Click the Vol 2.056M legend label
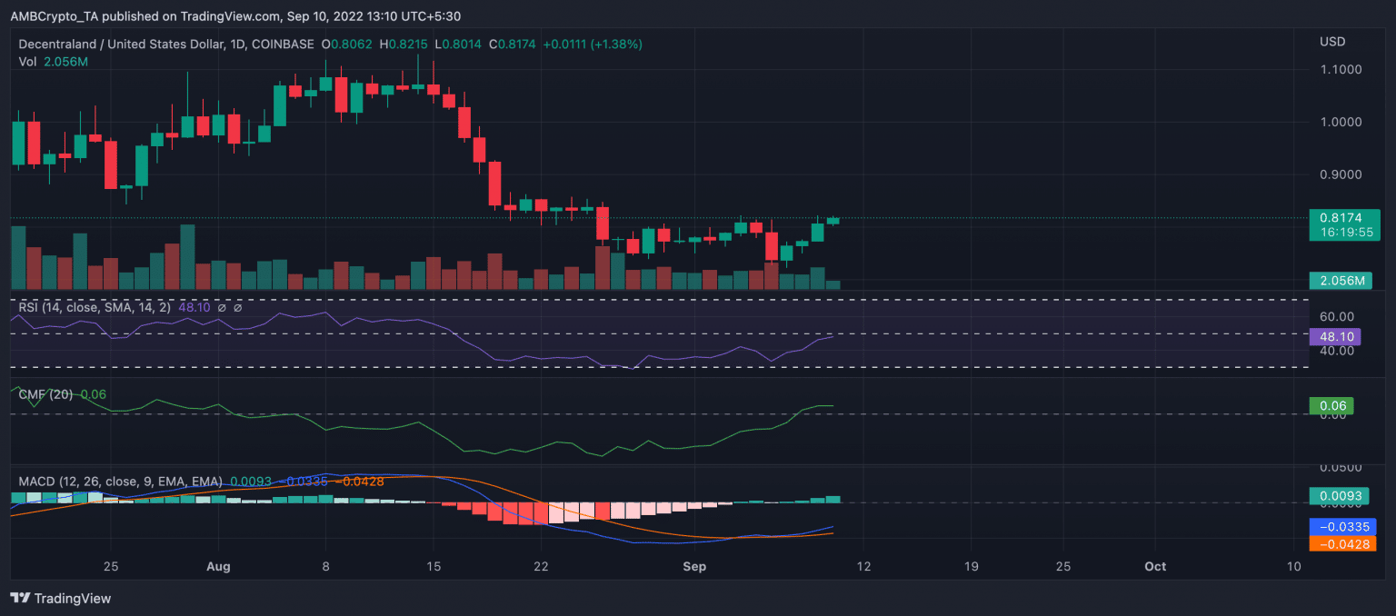The width and height of the screenshot is (1396, 616). tap(53, 62)
